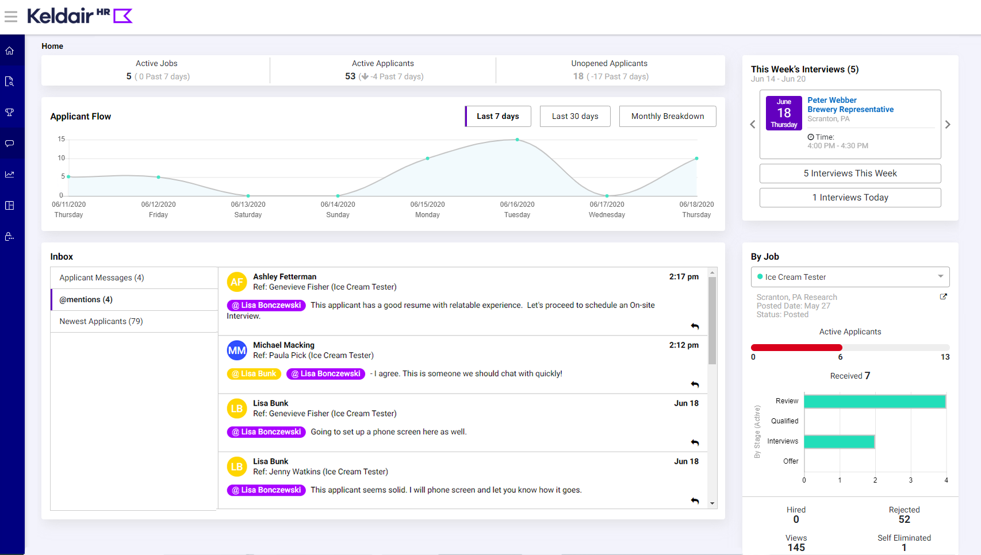
Task: Switch Applicant Flow to Last 7 days
Action: click(497, 116)
